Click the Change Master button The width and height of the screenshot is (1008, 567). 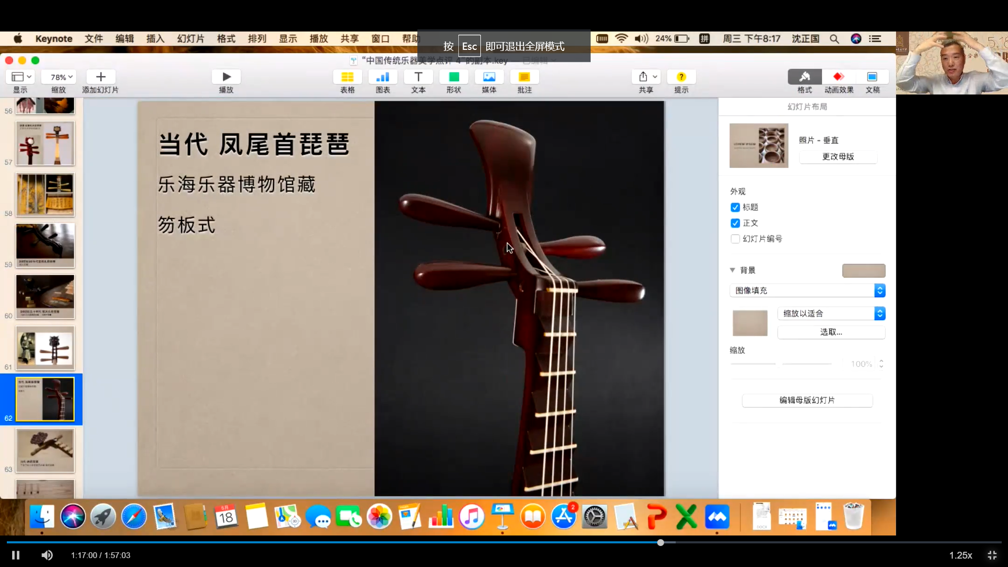point(838,156)
